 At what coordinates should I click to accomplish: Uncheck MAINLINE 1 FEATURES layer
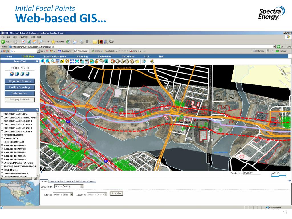click(x=2, y=145)
